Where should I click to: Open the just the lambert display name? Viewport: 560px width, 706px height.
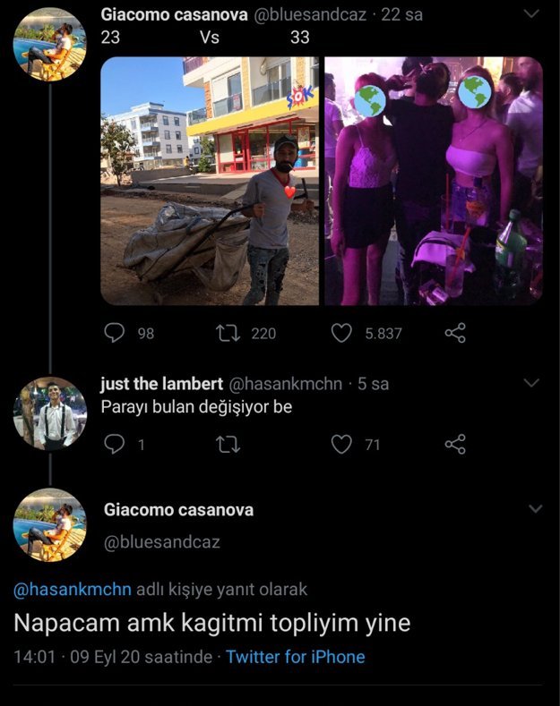162,384
